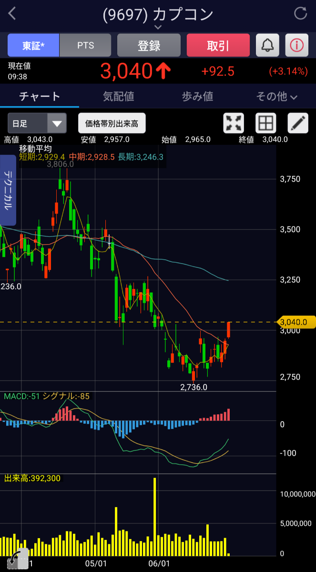The width and height of the screenshot is (316, 572).
Task: Switch market to 東証
Action: coord(33,45)
